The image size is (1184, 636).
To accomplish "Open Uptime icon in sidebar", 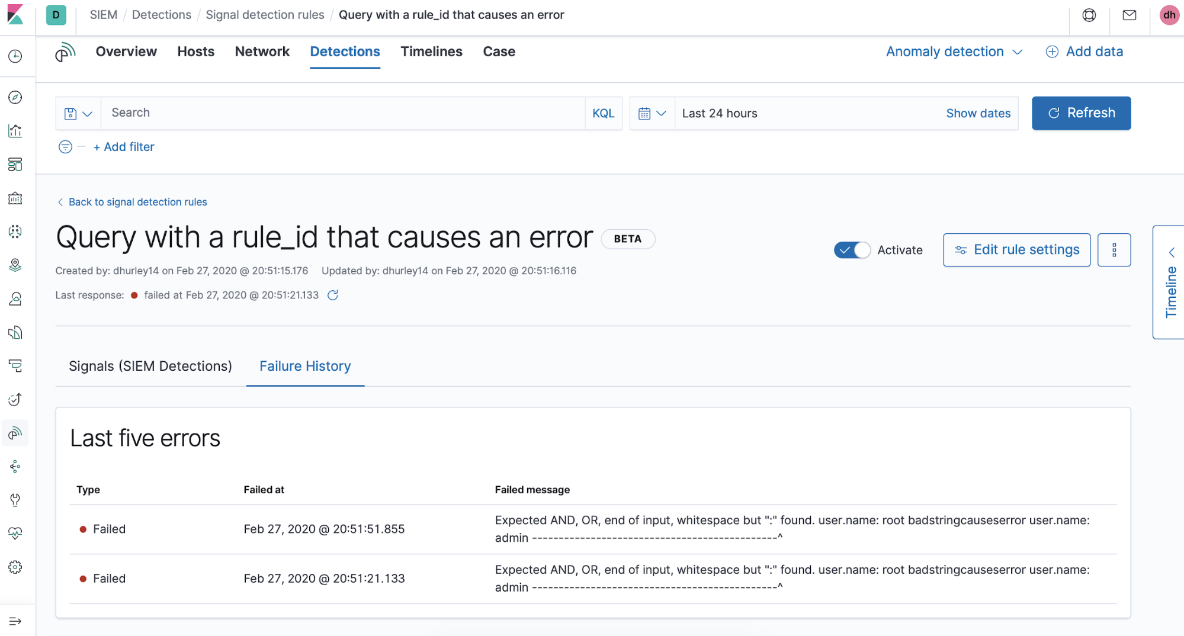I will tap(15, 400).
